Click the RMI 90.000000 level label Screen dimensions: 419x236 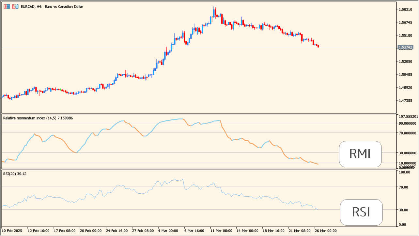(x=408, y=123)
